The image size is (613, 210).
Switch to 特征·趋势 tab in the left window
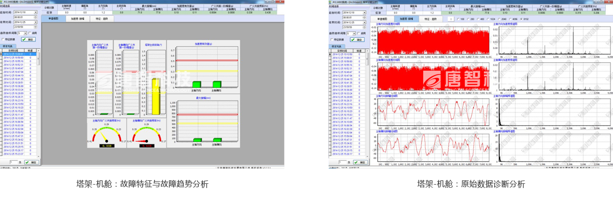tap(102, 19)
